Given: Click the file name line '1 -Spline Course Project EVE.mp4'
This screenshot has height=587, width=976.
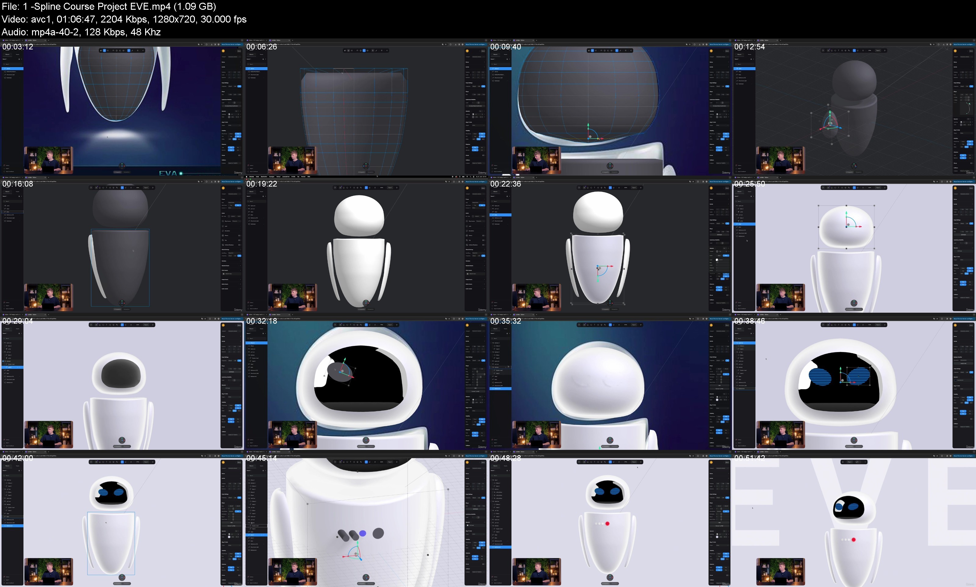Looking at the screenshot, I should point(109,6).
